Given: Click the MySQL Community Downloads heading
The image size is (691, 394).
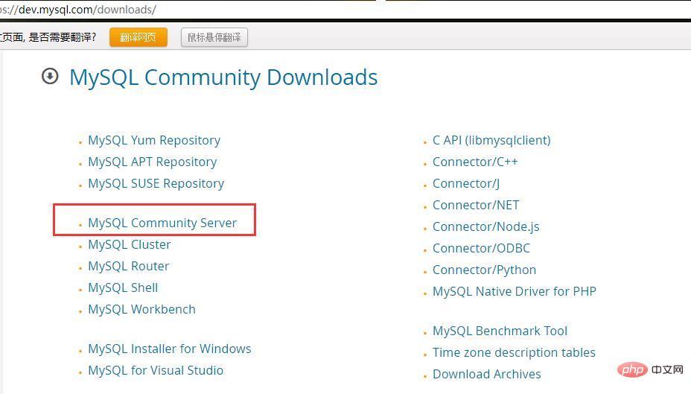Looking at the screenshot, I should coord(223,77).
